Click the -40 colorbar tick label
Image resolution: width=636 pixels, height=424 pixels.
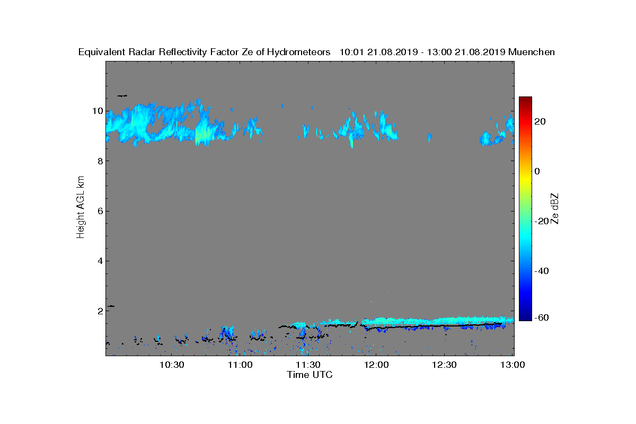(540, 271)
